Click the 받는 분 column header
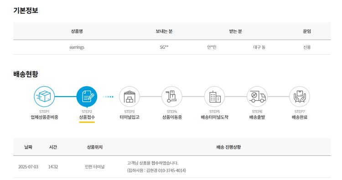 236,31
